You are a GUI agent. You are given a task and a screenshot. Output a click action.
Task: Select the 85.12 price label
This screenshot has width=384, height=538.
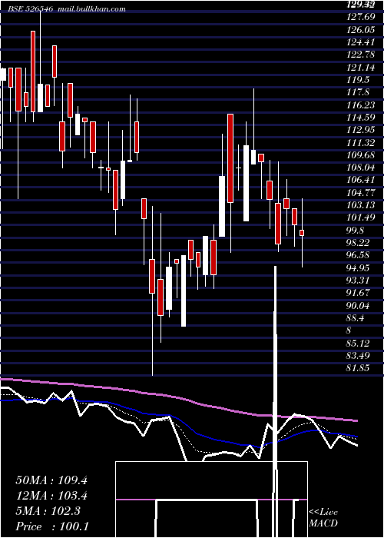point(359,343)
